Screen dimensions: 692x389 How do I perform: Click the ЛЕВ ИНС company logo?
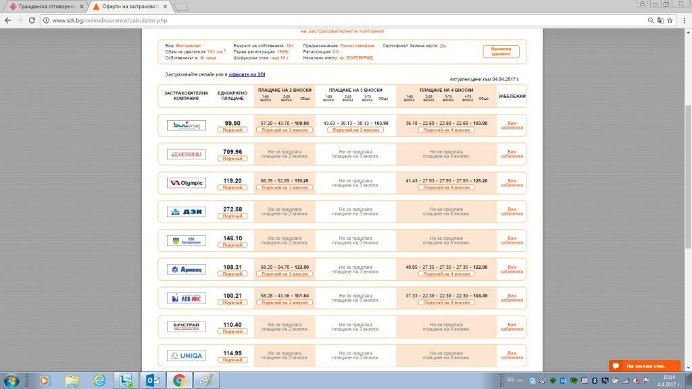[x=187, y=298]
